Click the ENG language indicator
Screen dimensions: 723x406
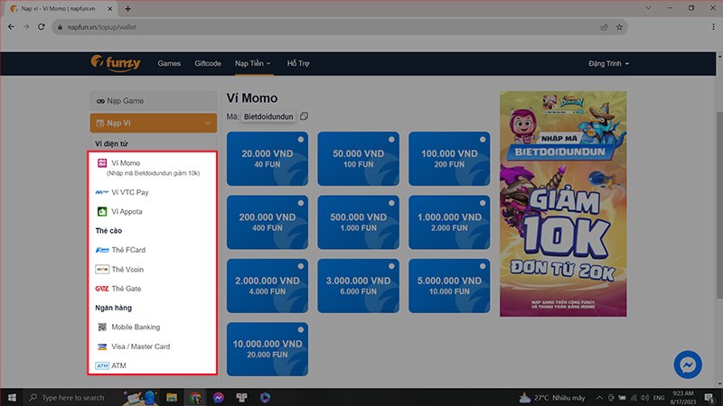coord(660,398)
